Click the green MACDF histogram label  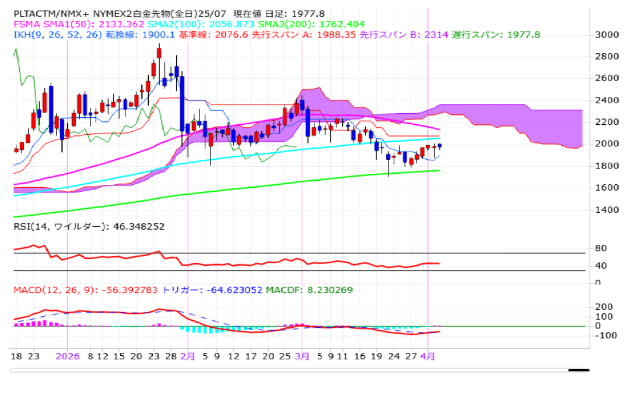pyautogui.click(x=309, y=290)
